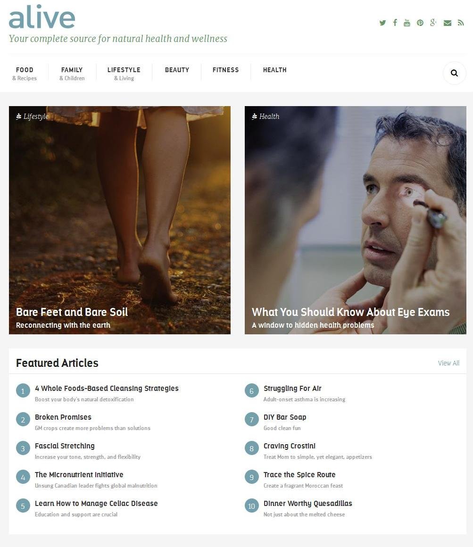This screenshot has width=473, height=547.
Task: Select the Fitness navigation item
Action: tap(226, 70)
